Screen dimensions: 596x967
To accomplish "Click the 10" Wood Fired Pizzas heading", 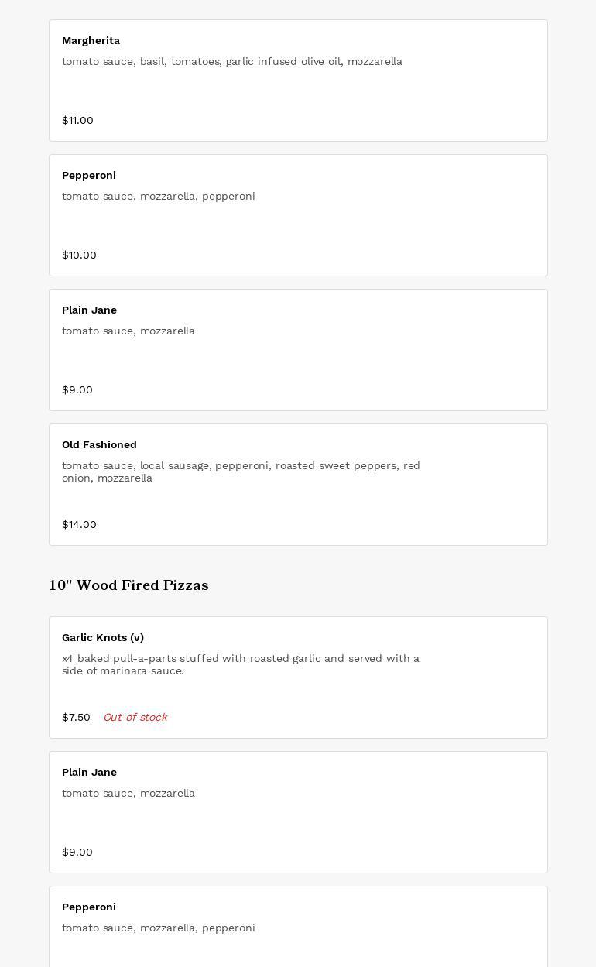I will [x=128, y=585].
